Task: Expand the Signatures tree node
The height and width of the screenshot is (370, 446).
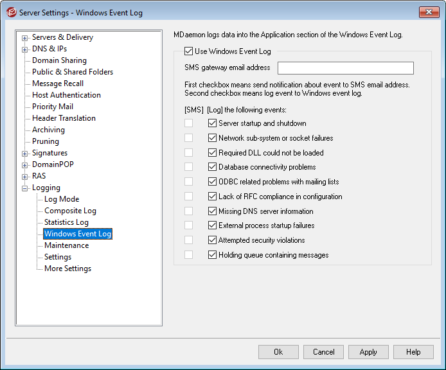Action: 25,154
